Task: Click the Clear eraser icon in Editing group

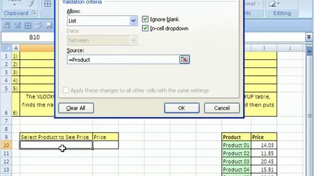Action: pyautogui.click(x=273, y=3)
